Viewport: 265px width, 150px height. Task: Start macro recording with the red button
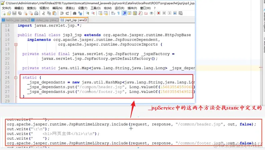159,13
